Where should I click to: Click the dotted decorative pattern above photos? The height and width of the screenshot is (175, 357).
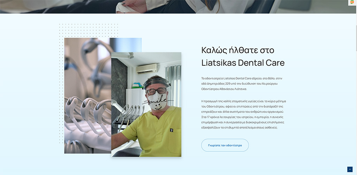click(88, 30)
